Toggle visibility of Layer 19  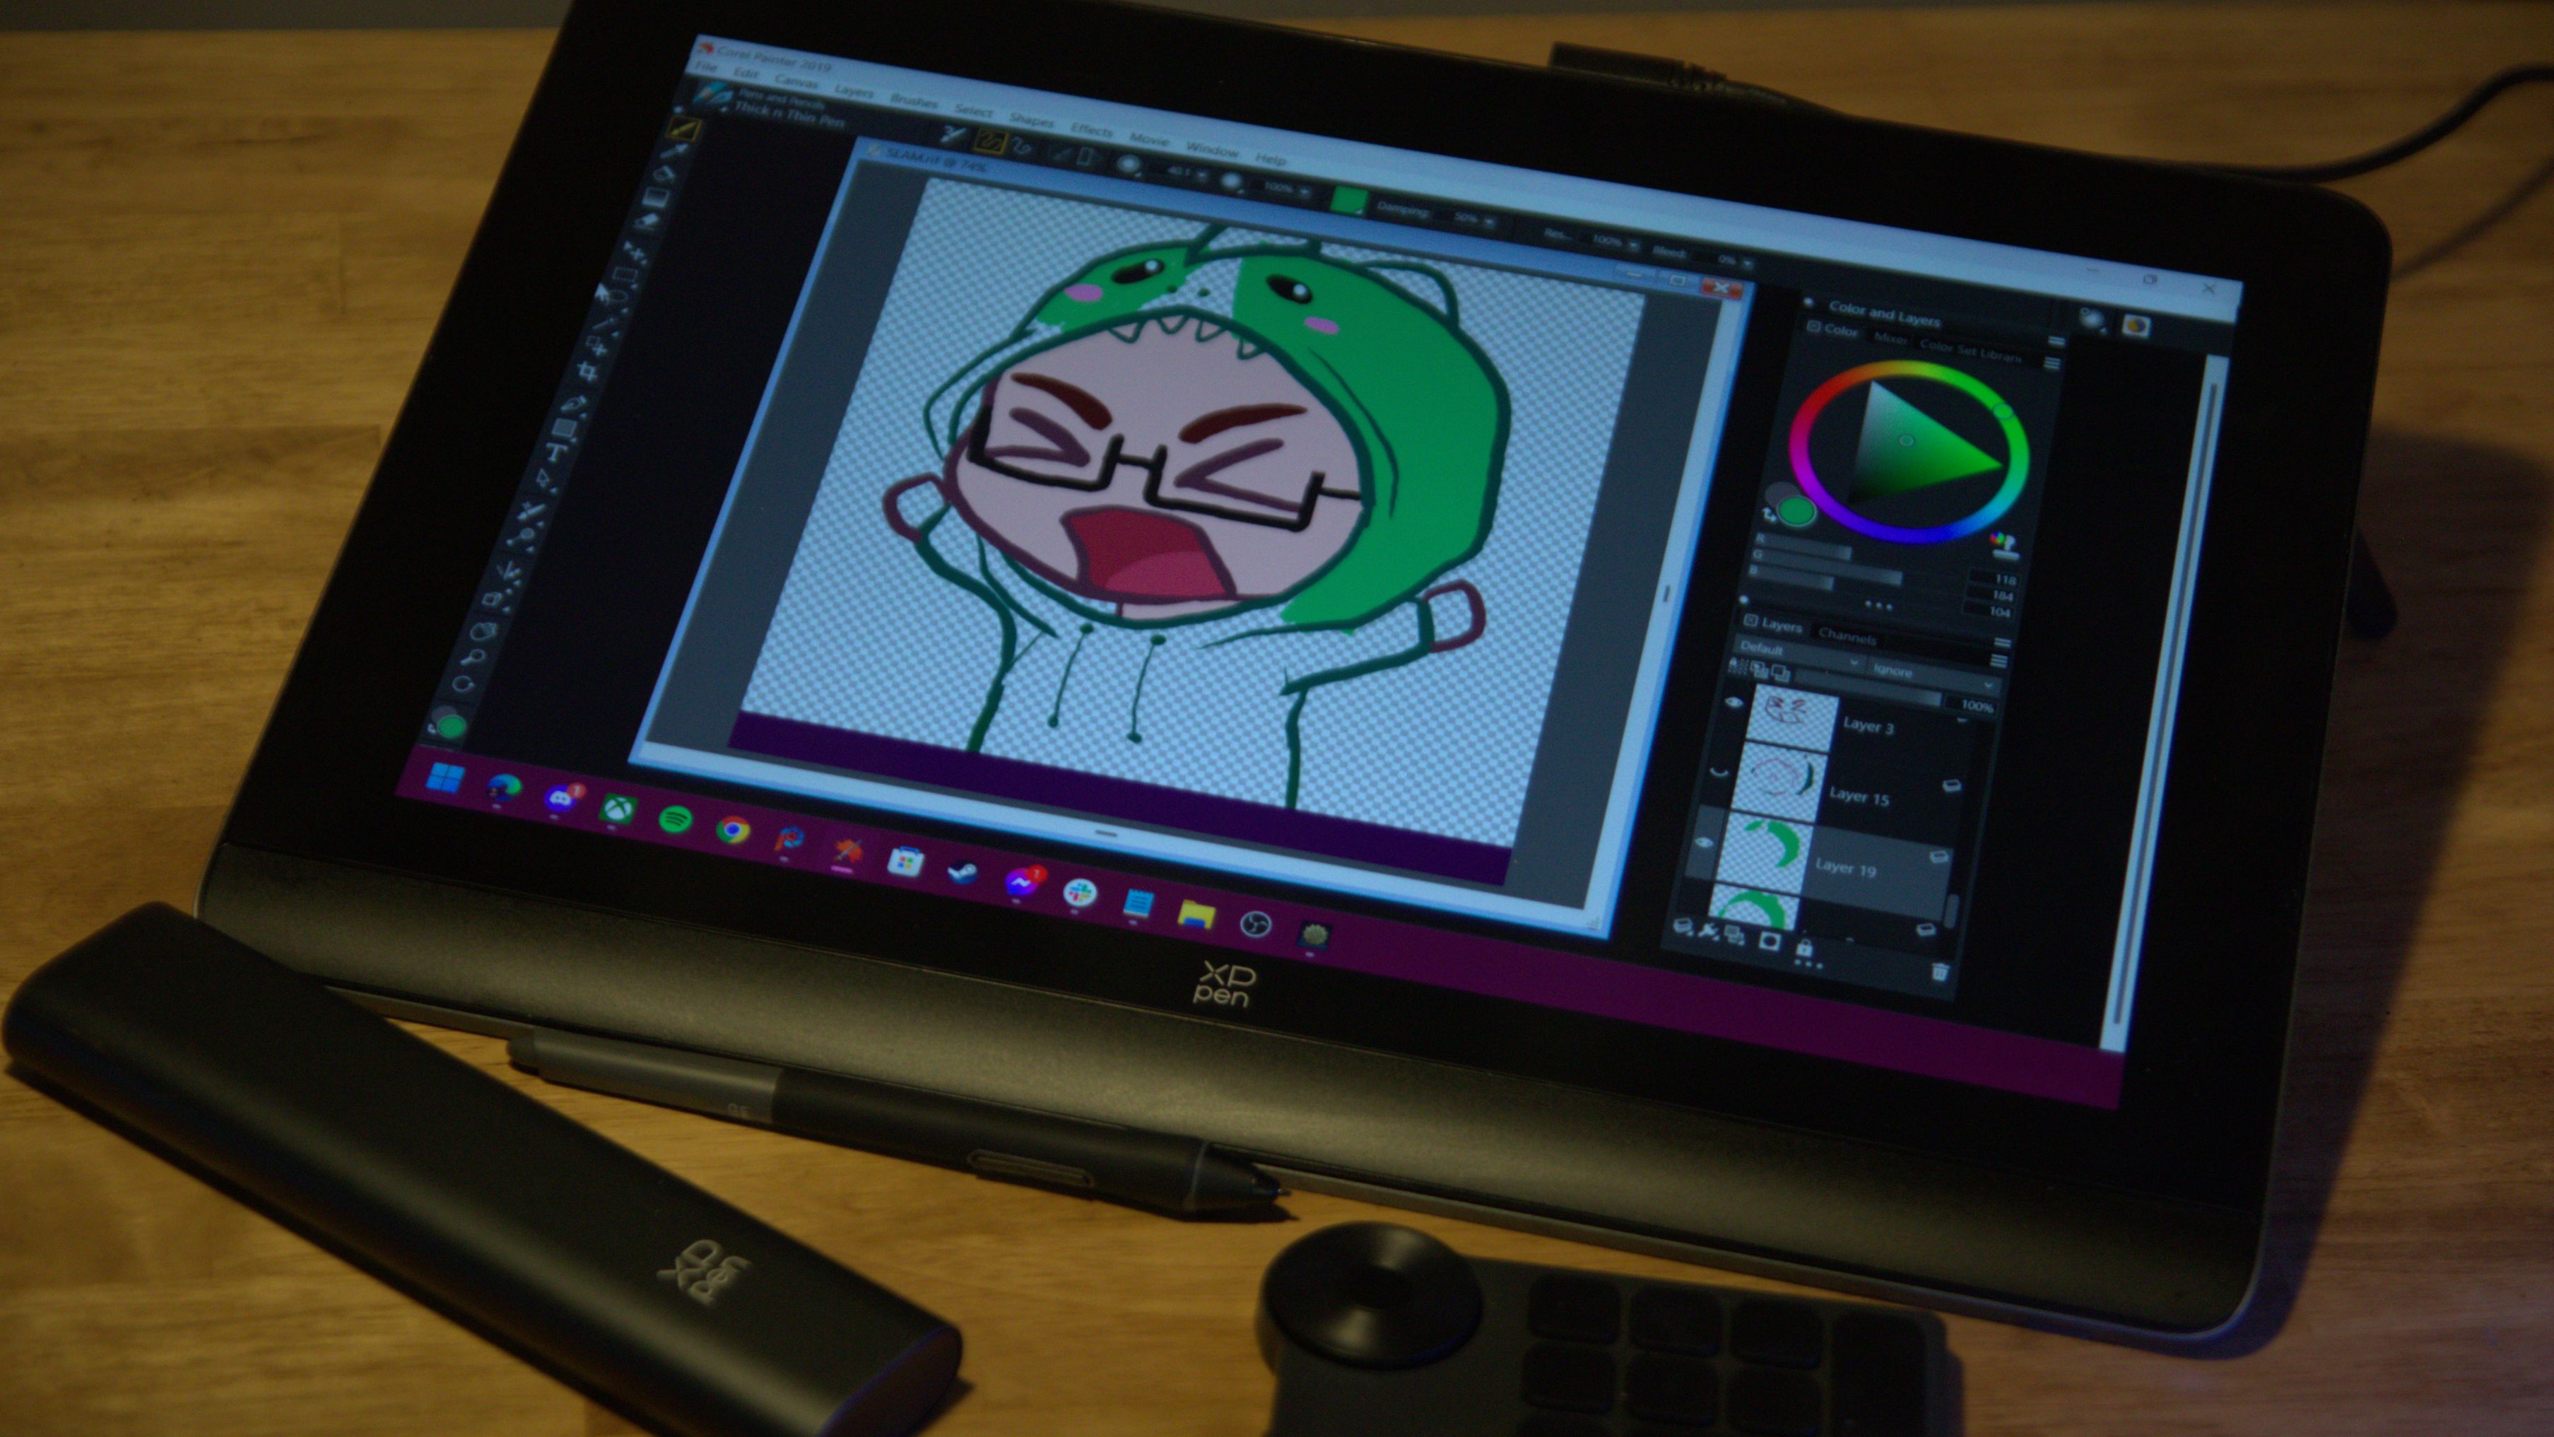tap(1705, 843)
